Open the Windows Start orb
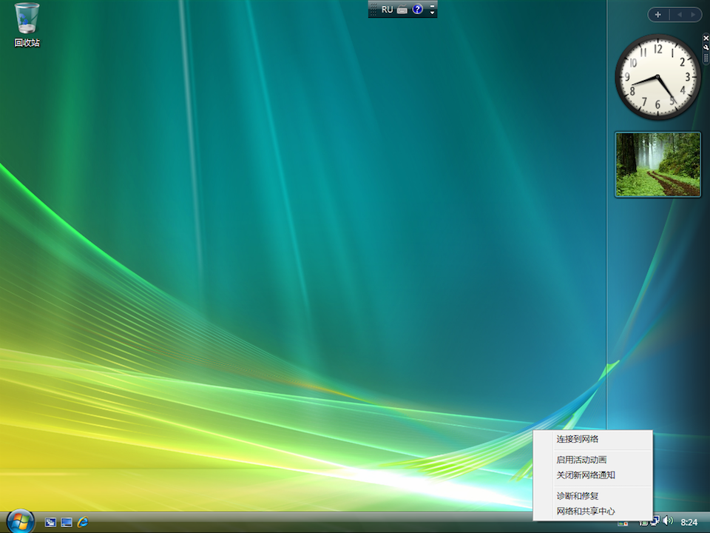710x533 pixels. pos(21,521)
